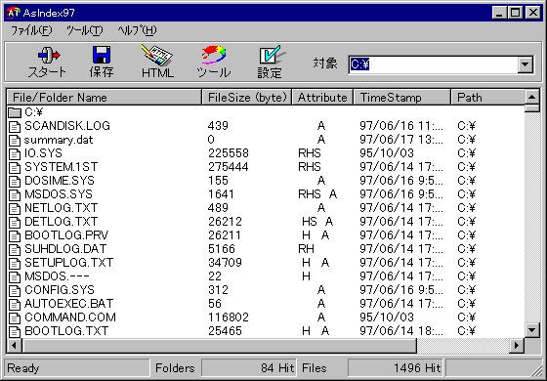Image resolution: width=547 pixels, height=381 pixels.
Task: Click the Ready status bar text
Action: point(23,368)
